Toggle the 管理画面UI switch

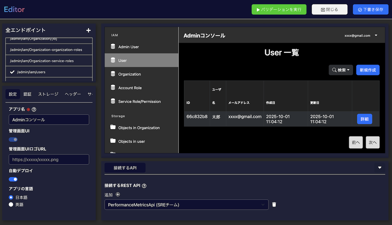click(x=13, y=140)
